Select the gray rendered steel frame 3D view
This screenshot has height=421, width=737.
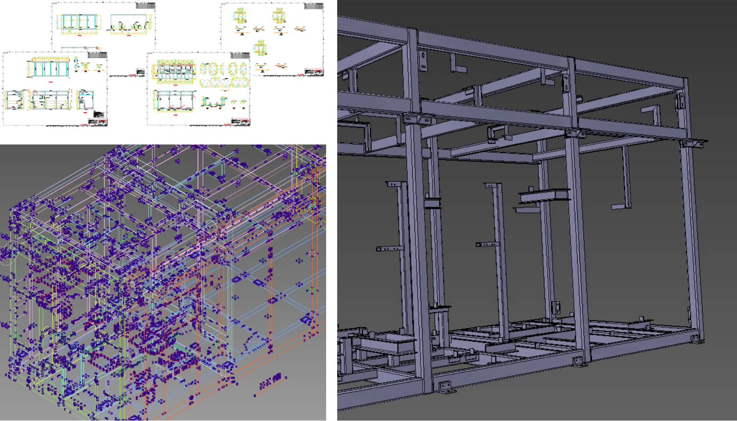pos(537,211)
